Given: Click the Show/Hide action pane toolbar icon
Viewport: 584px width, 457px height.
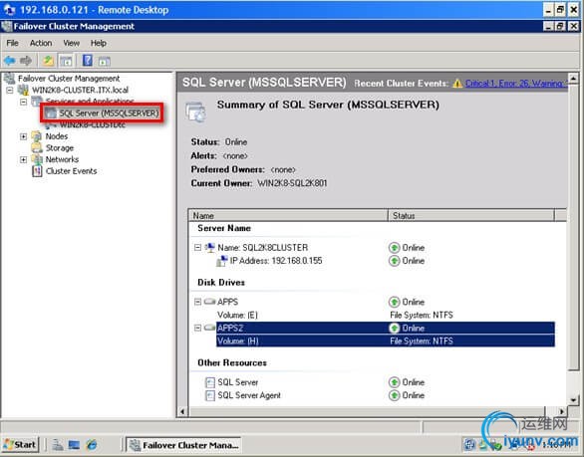Looking at the screenshot, I should point(104,61).
